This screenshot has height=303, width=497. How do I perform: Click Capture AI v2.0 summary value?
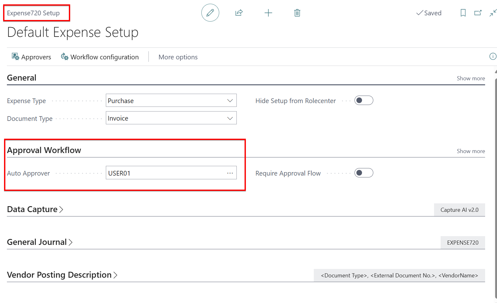coord(459,210)
